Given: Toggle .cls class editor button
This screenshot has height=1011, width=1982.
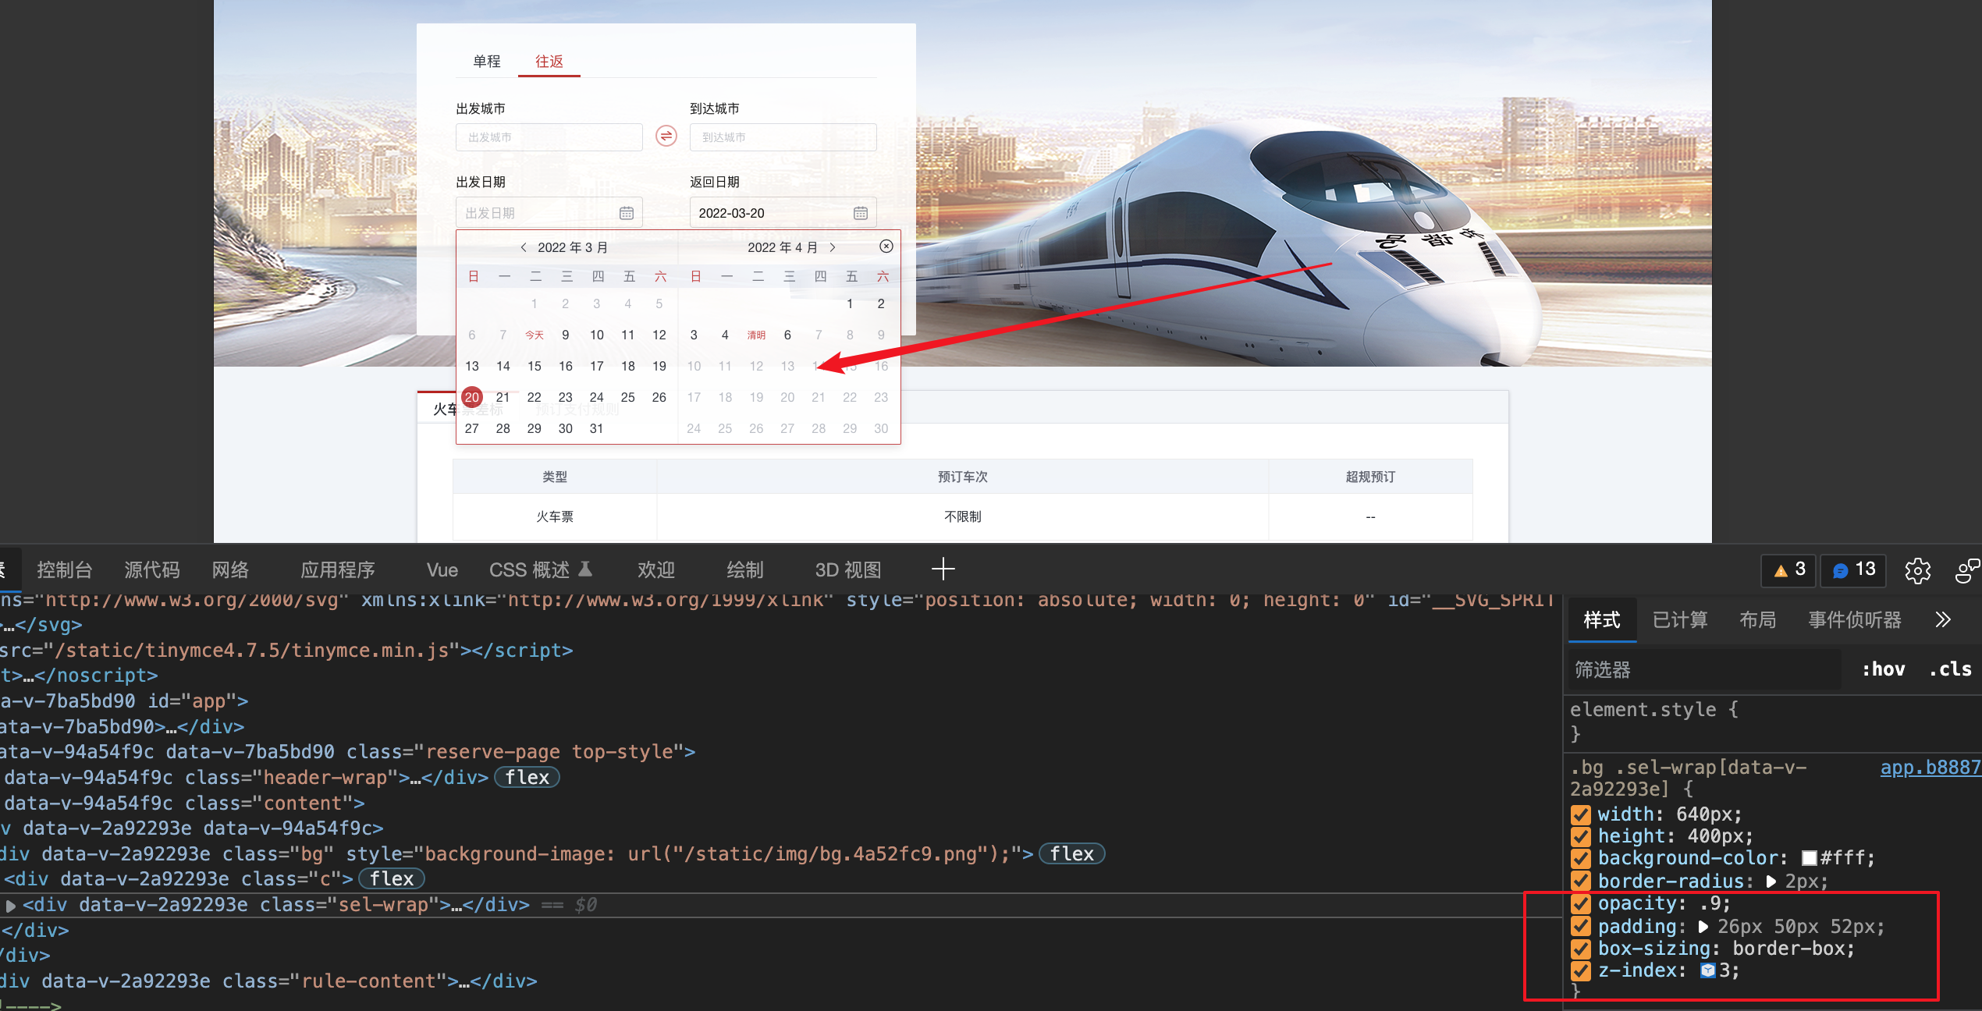Looking at the screenshot, I should (1951, 669).
